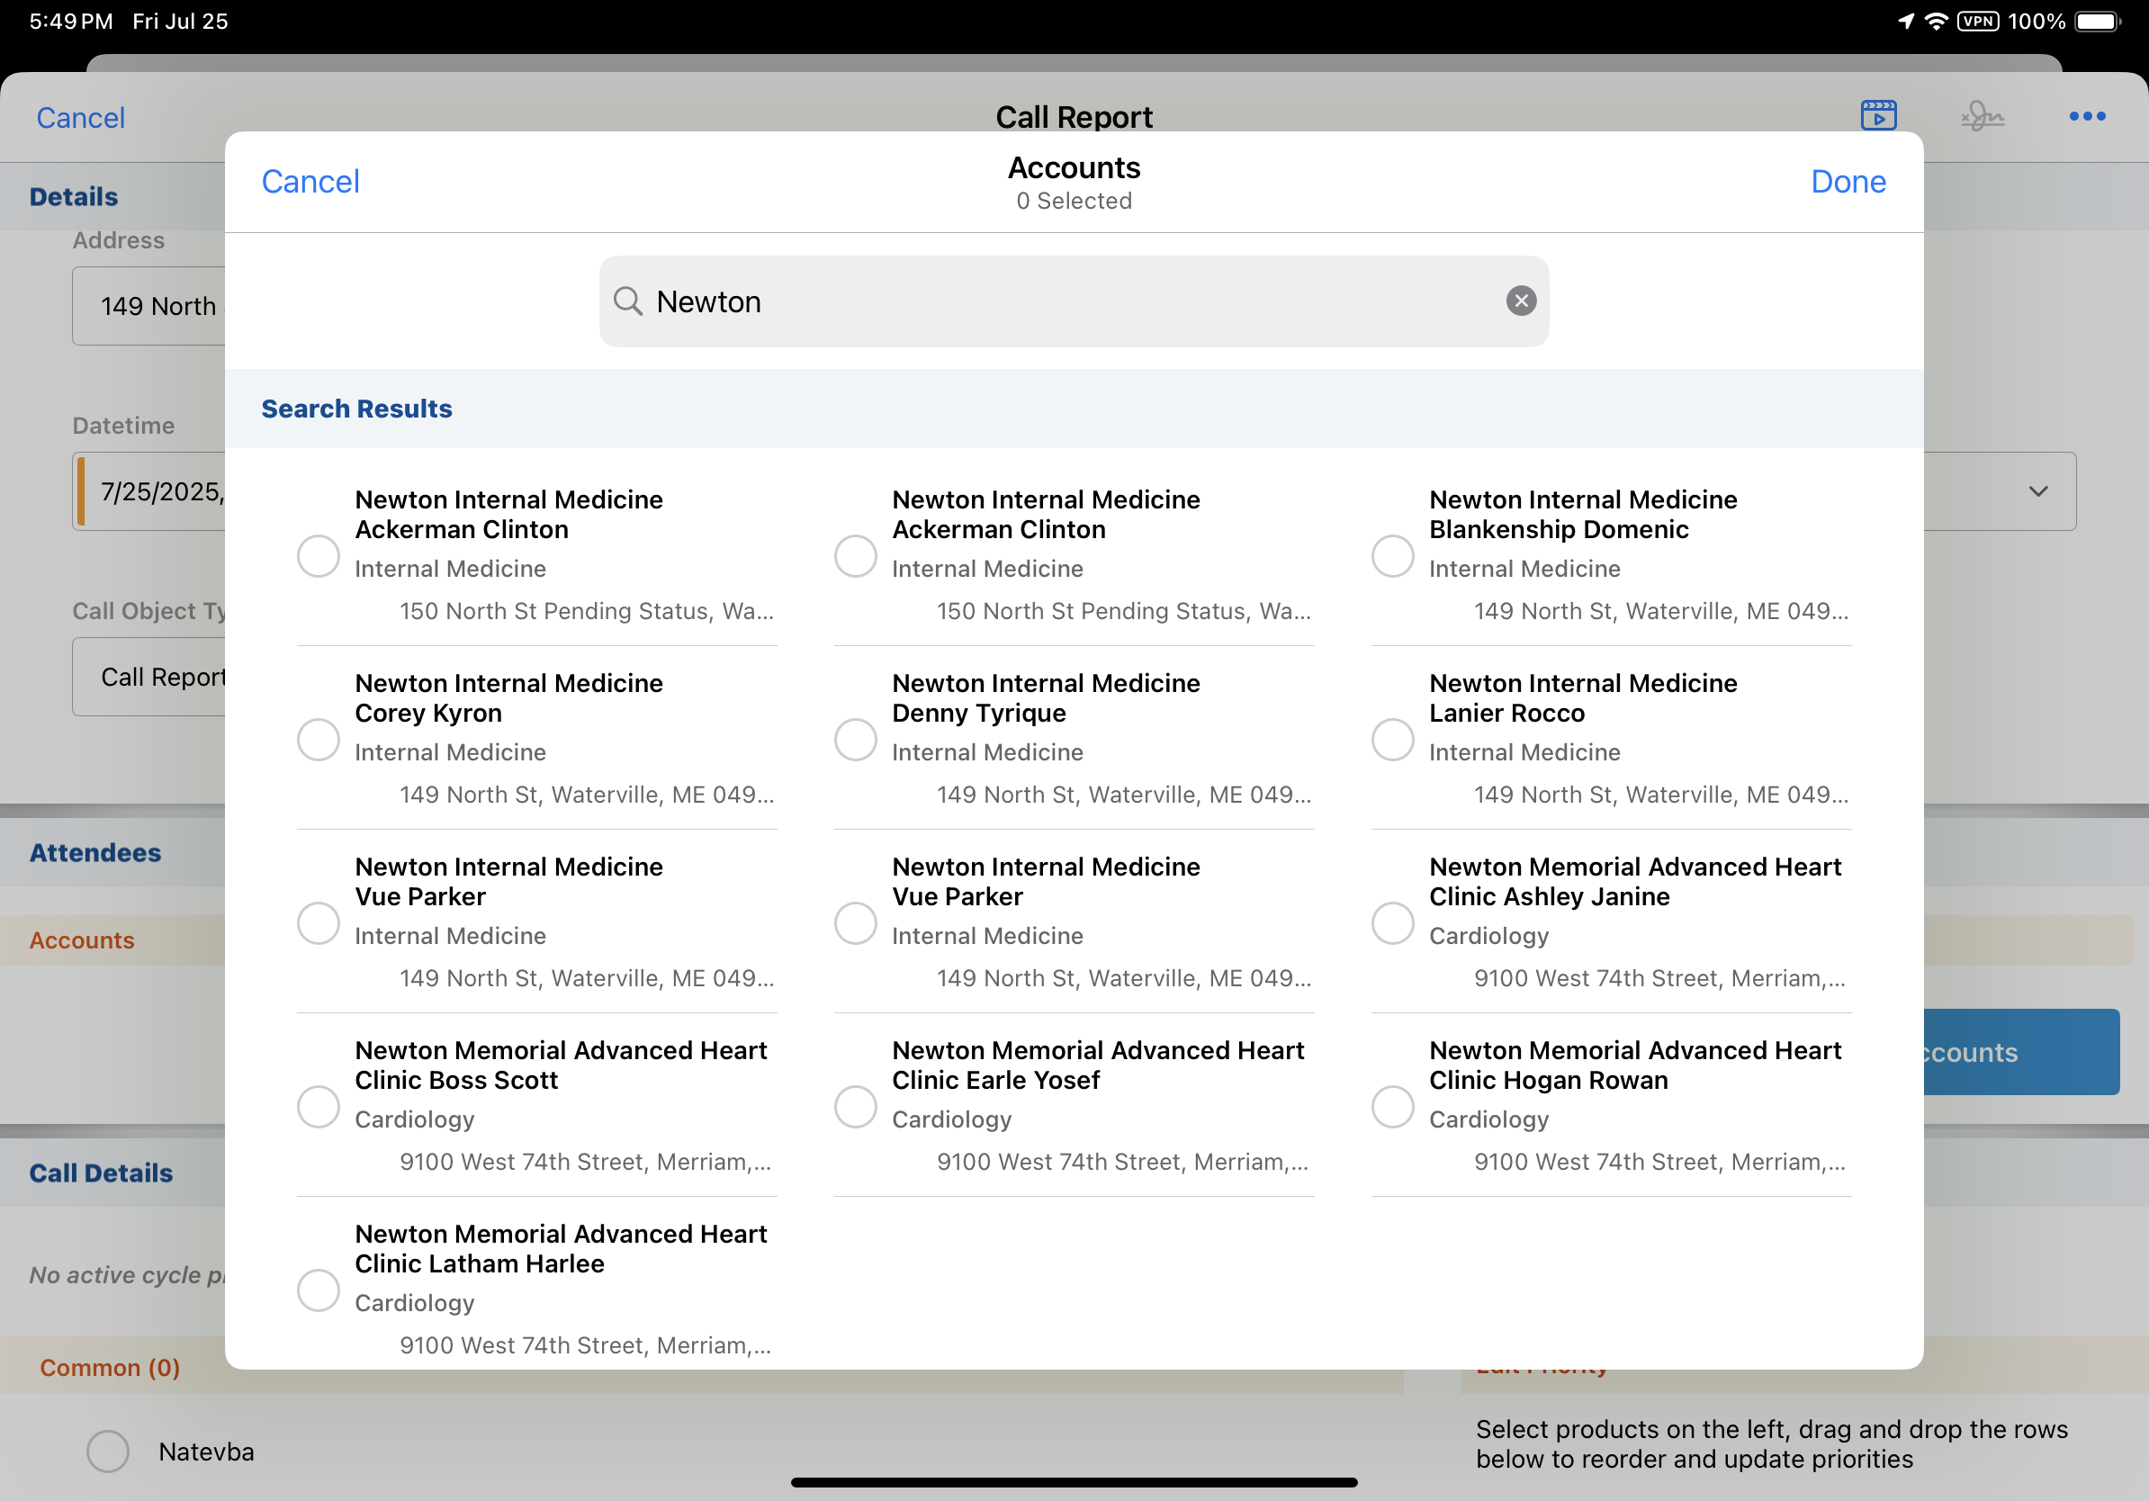Open the media player icon in header
This screenshot has width=2149, height=1501.
[x=1877, y=116]
